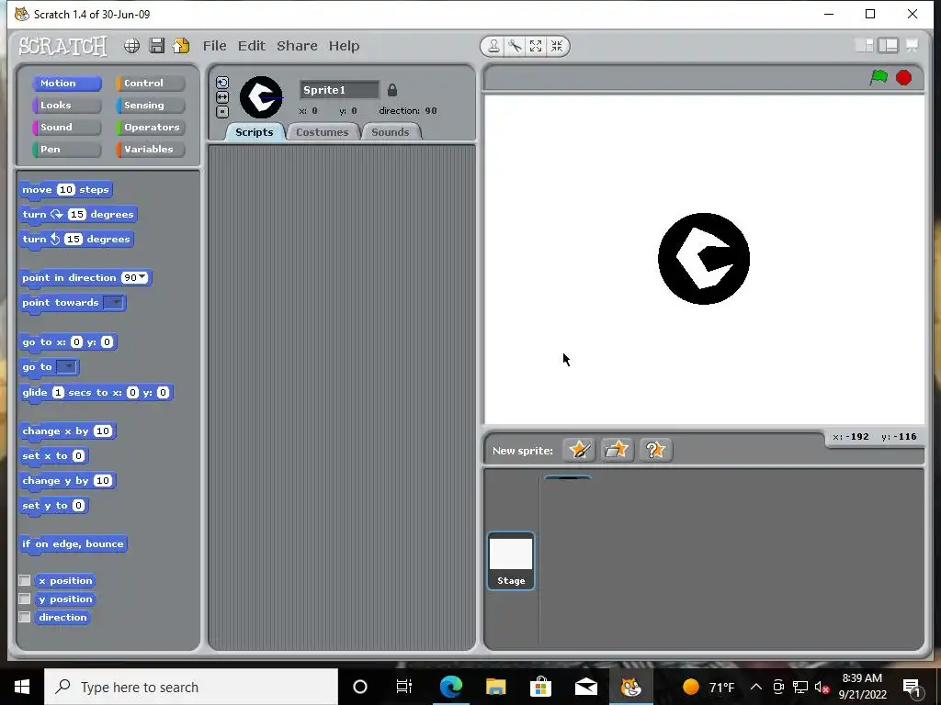Open the Mail app from taskbar

[585, 687]
